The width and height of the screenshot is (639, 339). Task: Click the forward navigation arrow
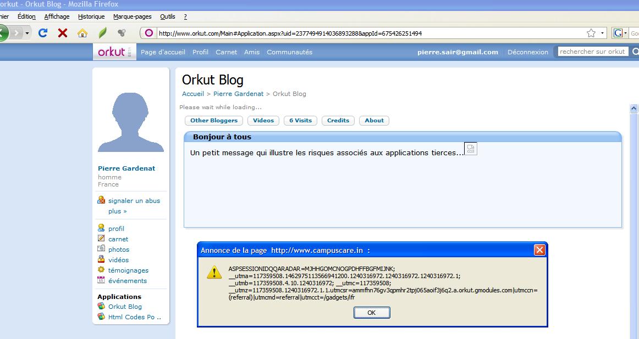pyautogui.click(x=16, y=33)
